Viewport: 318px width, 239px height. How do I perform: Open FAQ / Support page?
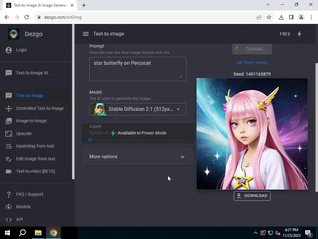click(x=30, y=194)
